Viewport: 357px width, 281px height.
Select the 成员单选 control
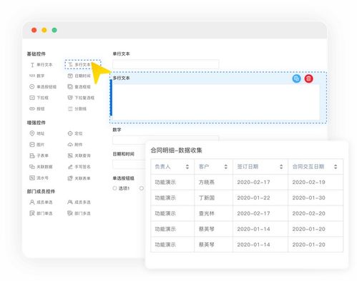(41, 202)
